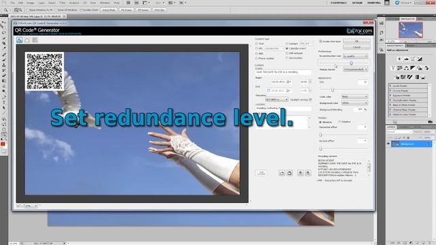436x245 pixels.
Task: Click the foreground color swatch in toolbox
Action: (3, 144)
